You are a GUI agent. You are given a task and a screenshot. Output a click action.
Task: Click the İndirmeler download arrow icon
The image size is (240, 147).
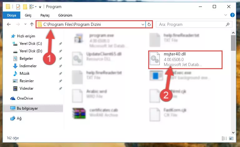click(15, 66)
